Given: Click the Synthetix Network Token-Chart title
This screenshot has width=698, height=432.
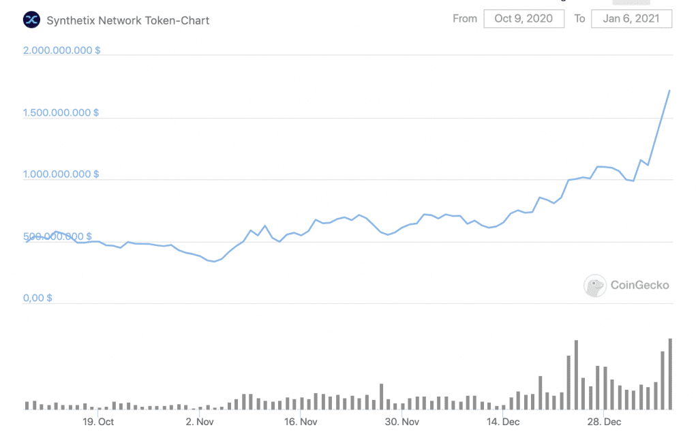Looking at the screenshot, I should tap(128, 20).
